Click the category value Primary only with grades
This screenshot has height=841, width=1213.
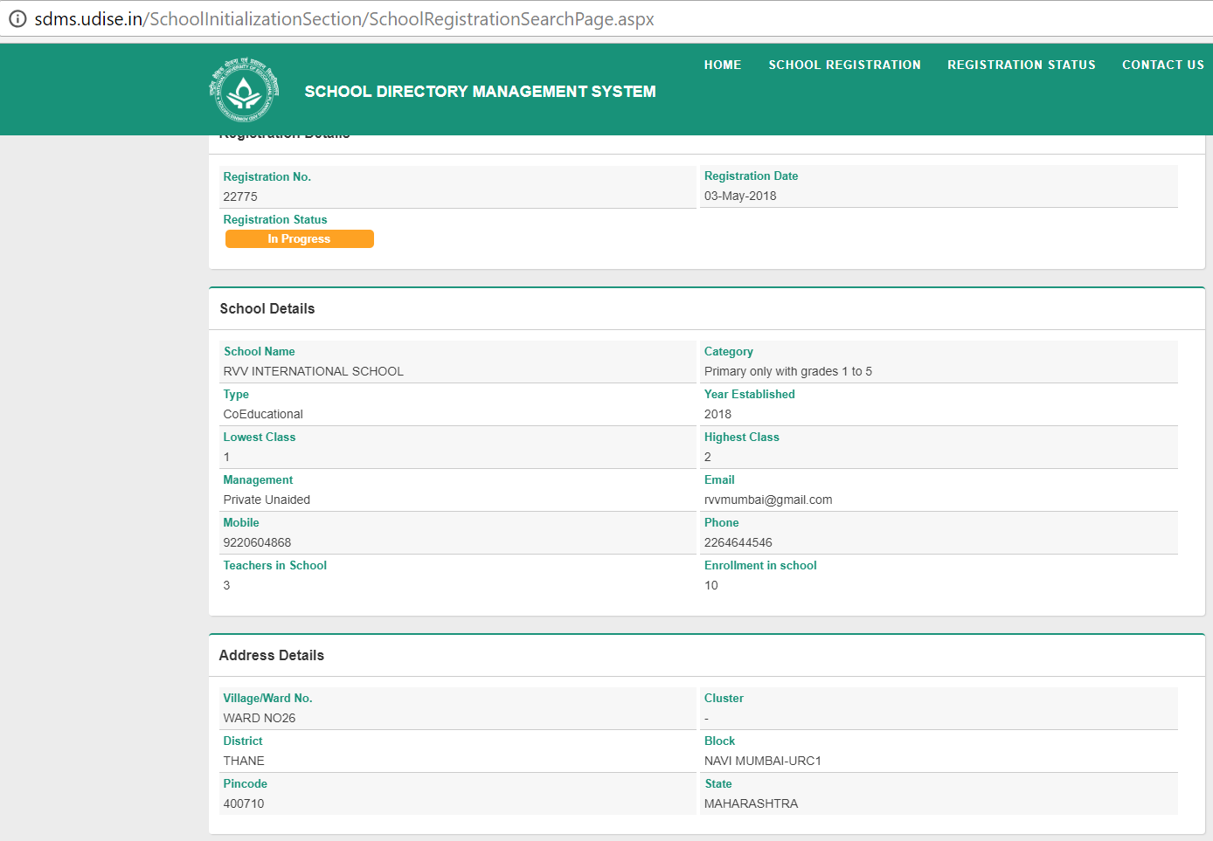[787, 371]
